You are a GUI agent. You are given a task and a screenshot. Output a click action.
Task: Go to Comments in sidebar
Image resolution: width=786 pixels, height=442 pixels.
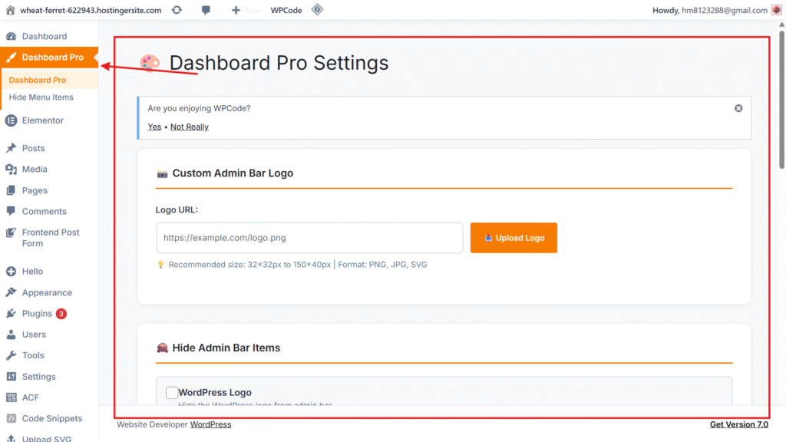pyautogui.click(x=44, y=212)
